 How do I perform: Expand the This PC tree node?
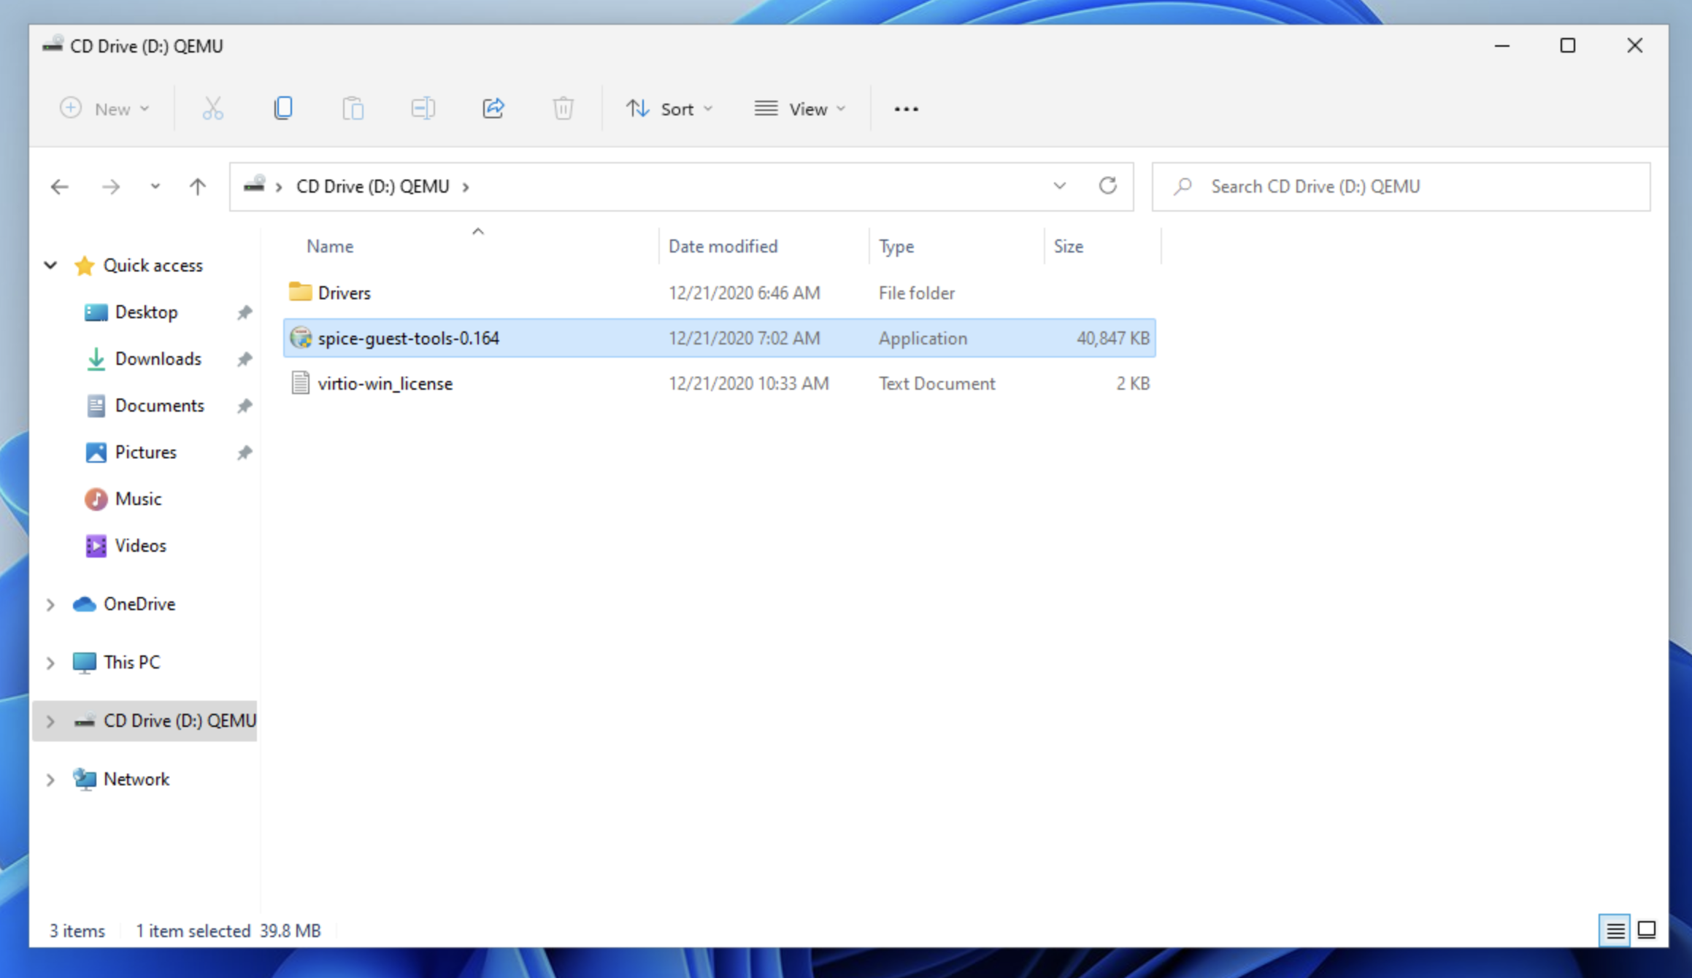[50, 663]
